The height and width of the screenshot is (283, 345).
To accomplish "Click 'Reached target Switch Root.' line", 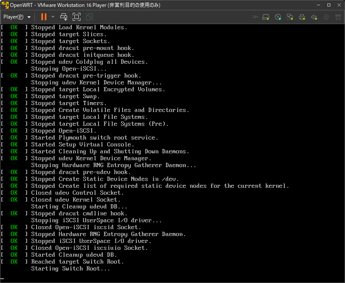I will tap(77, 261).
